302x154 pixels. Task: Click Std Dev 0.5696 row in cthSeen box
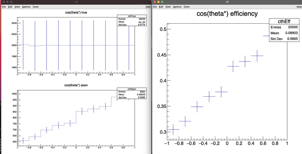[132, 97]
